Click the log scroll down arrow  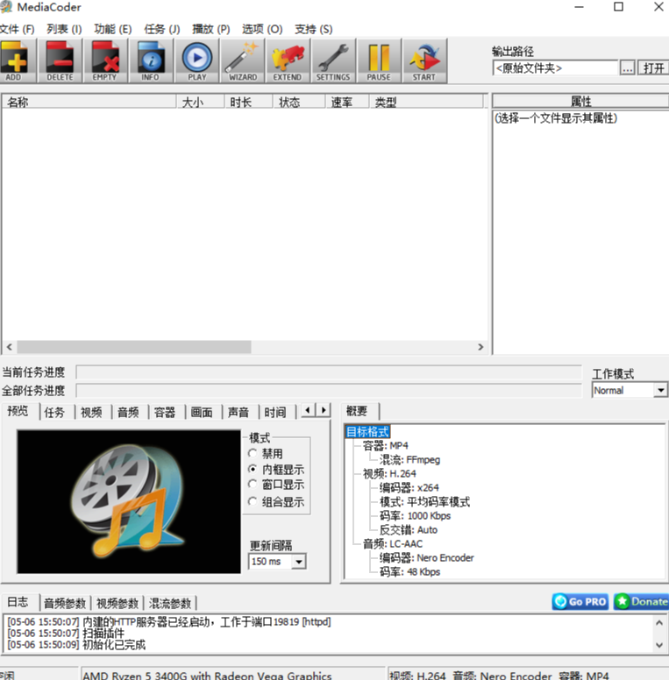659,644
